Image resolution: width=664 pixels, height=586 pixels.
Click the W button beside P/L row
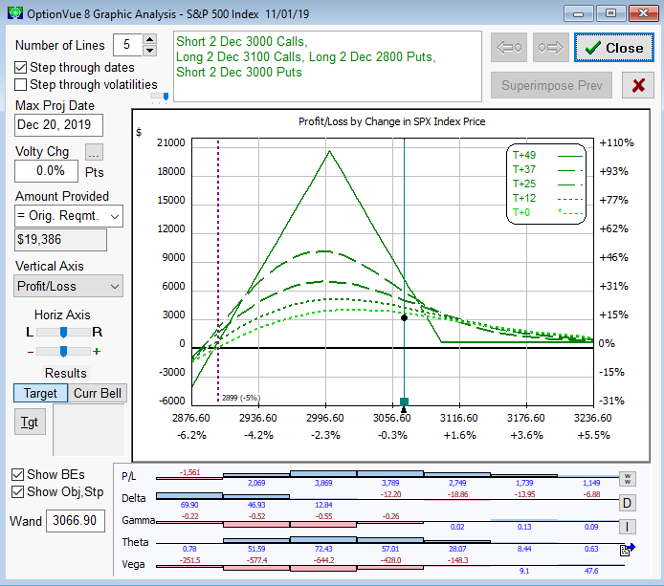[x=628, y=478]
